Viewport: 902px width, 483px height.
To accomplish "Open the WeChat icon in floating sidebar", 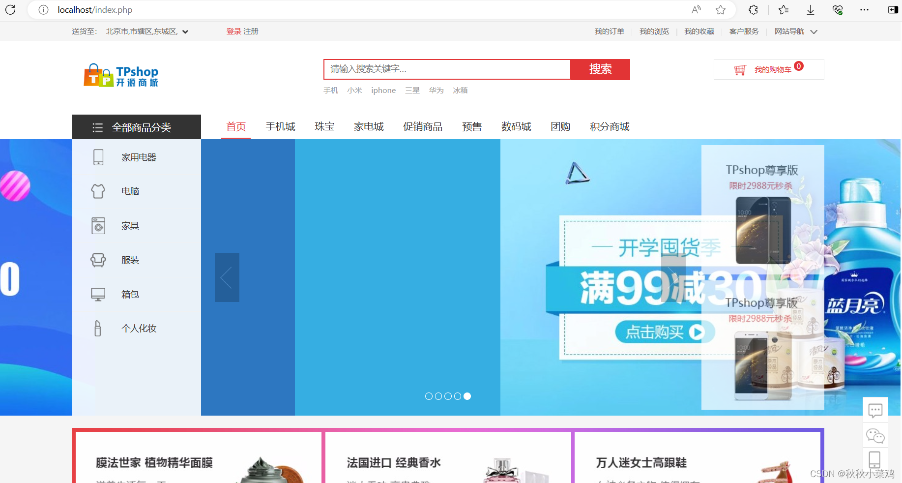I will (875, 435).
